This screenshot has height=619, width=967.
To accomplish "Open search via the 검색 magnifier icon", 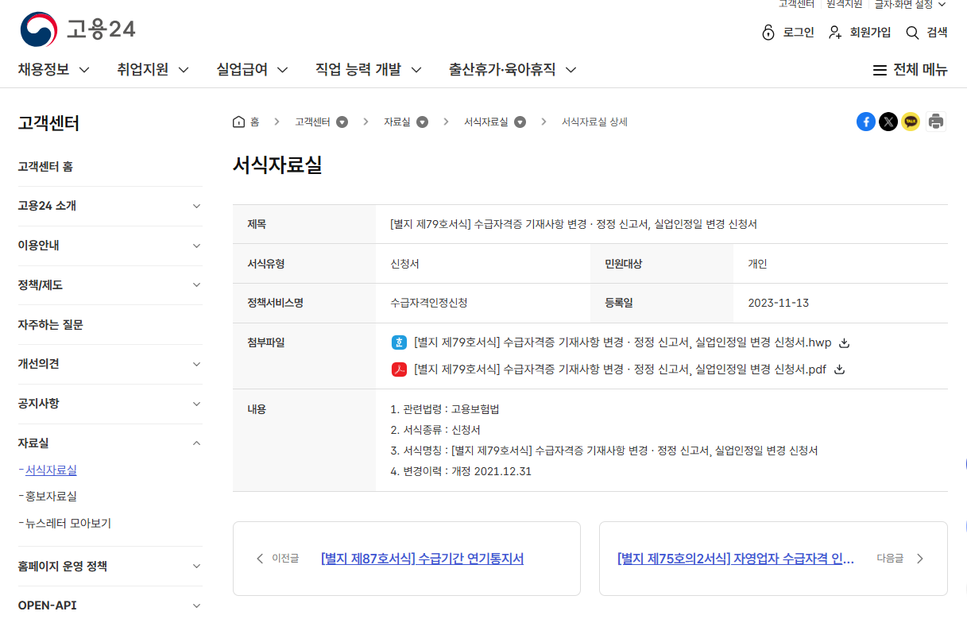I will tap(913, 33).
